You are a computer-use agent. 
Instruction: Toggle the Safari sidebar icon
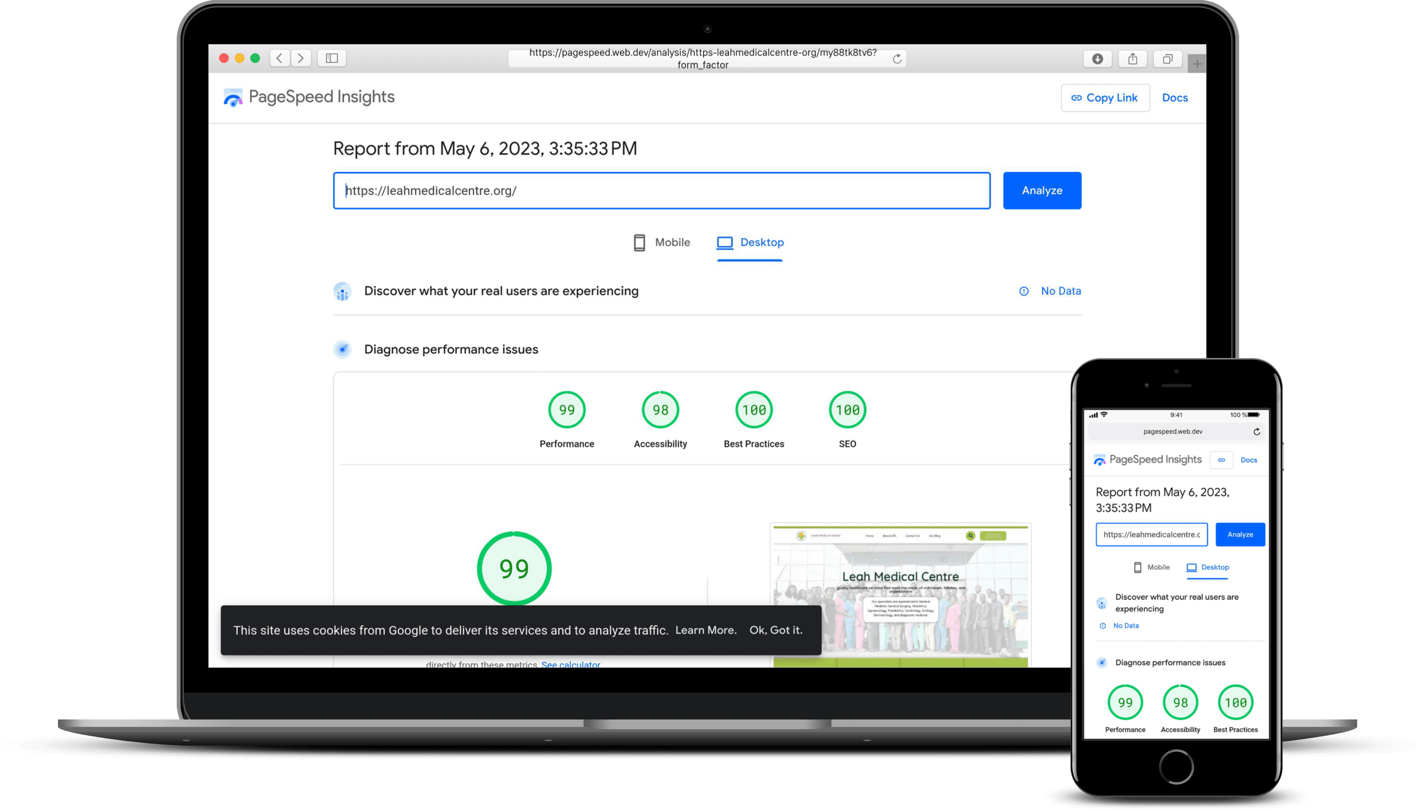tap(331, 58)
